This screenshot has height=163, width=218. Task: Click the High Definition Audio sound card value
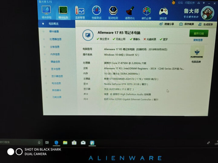pos(127,94)
